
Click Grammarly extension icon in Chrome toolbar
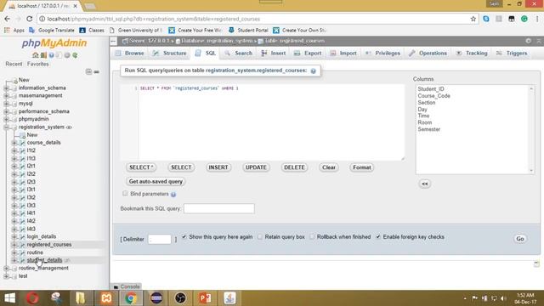[x=524, y=19]
